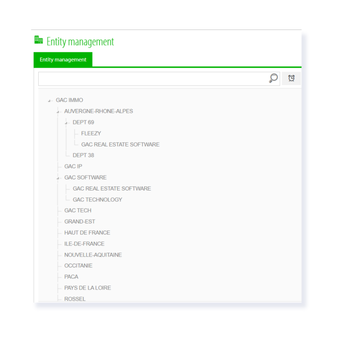Screen dimensions: 342x342
Task: Click the magnifying glass search icon
Action: click(x=273, y=78)
